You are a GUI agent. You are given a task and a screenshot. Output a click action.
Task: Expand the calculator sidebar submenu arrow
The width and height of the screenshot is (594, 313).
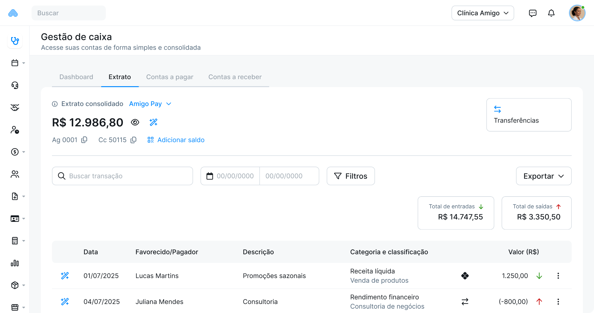[24, 241]
